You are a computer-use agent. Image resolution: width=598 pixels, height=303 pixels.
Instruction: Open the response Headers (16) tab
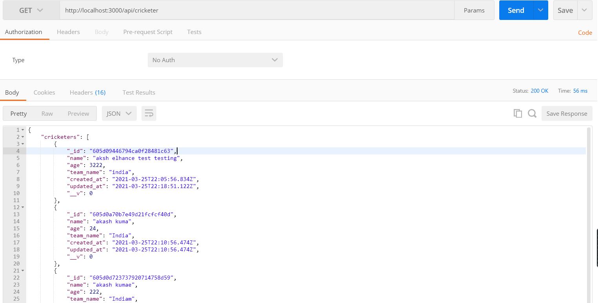[88, 93]
